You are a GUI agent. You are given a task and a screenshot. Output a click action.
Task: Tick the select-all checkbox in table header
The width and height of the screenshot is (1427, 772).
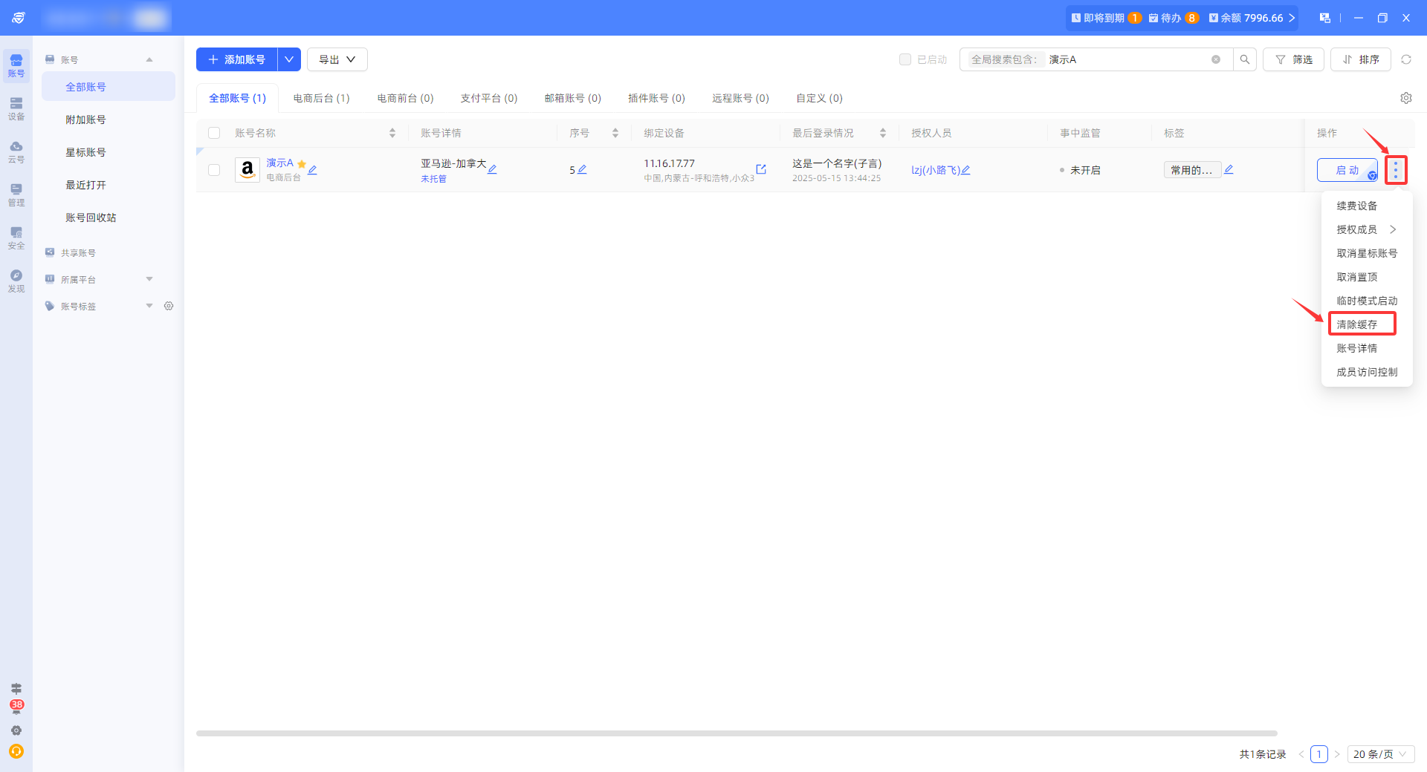tap(214, 133)
